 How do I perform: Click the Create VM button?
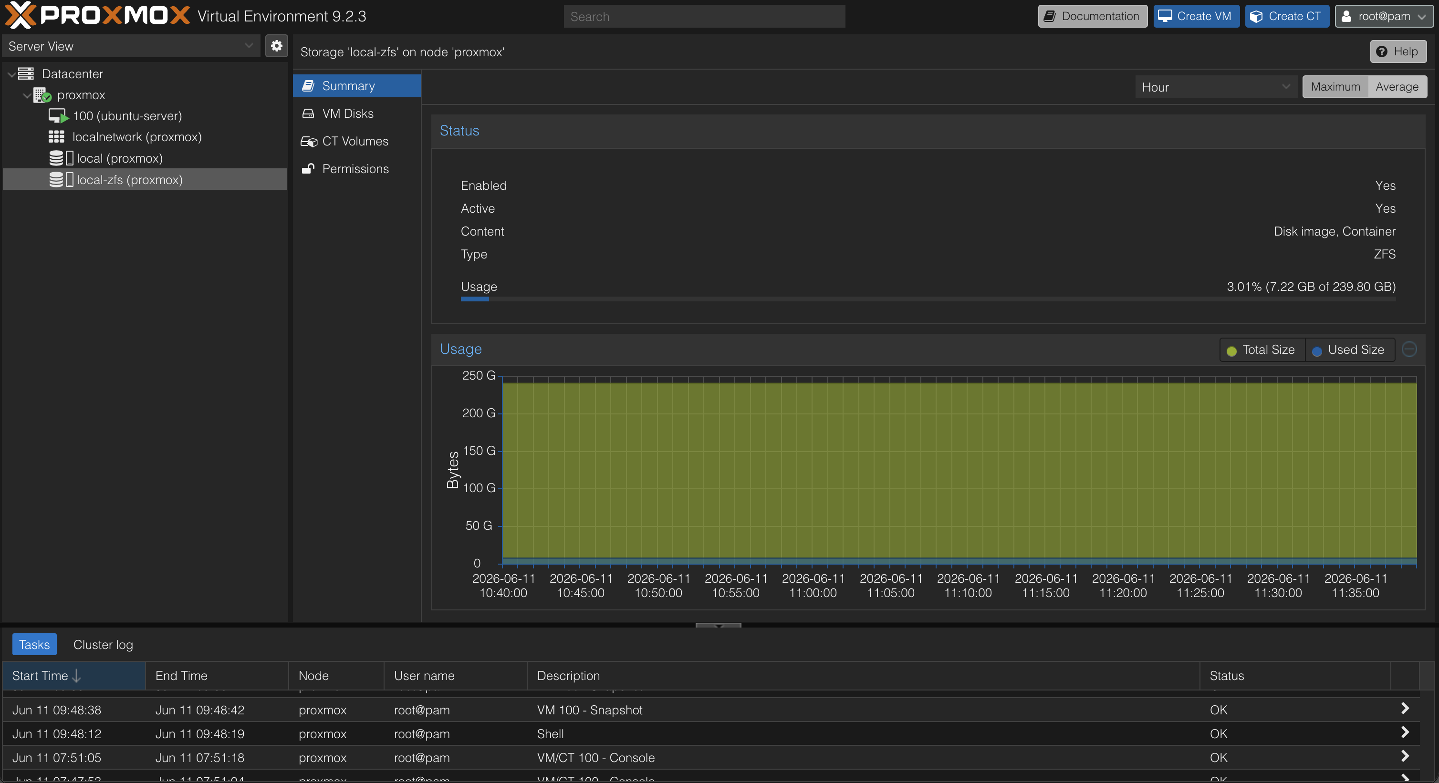(x=1197, y=16)
